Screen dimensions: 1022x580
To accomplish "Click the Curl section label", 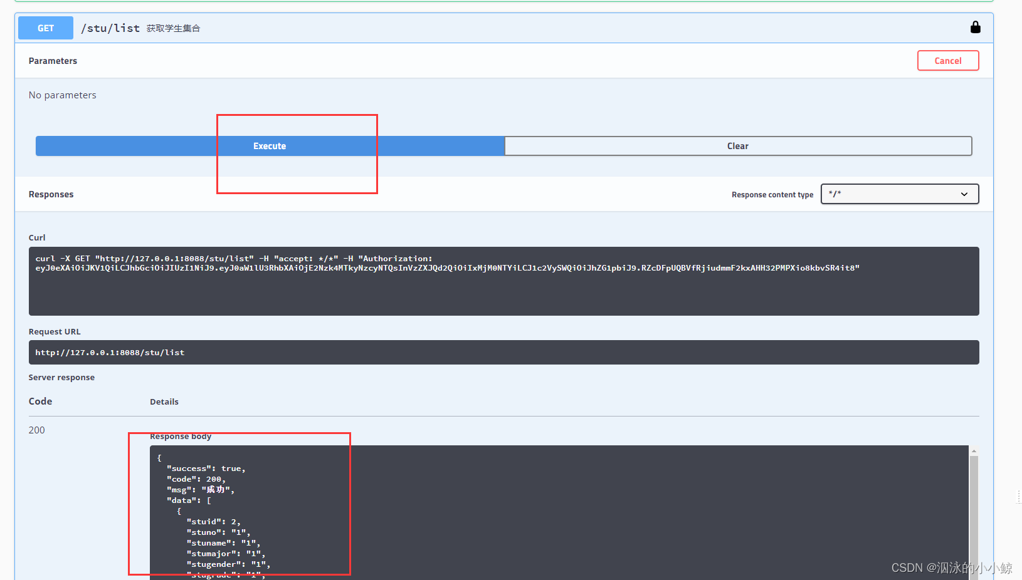I will pos(37,237).
